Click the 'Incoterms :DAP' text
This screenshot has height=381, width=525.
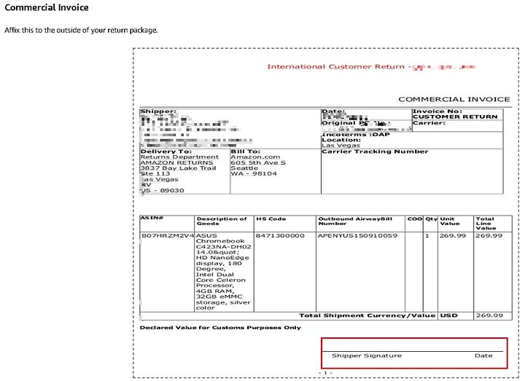tap(356, 135)
